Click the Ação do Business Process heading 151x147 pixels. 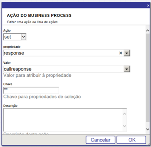[39, 16]
